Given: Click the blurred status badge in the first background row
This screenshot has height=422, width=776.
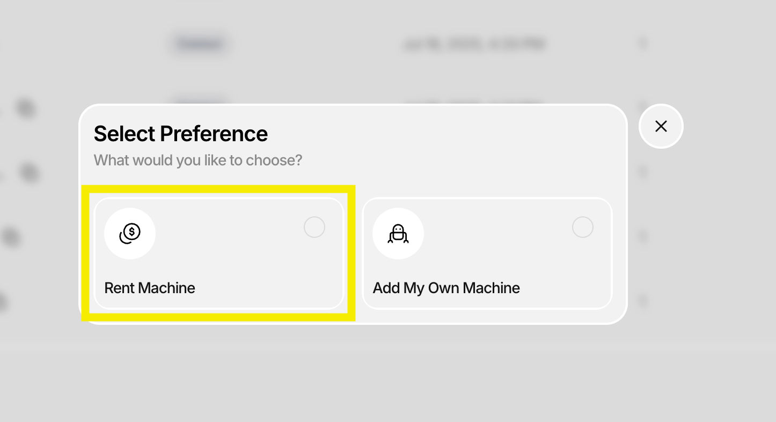Looking at the screenshot, I should tap(200, 43).
